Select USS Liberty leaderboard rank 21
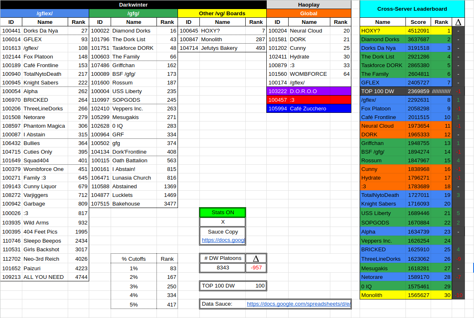474x318 pixels. (441, 213)
